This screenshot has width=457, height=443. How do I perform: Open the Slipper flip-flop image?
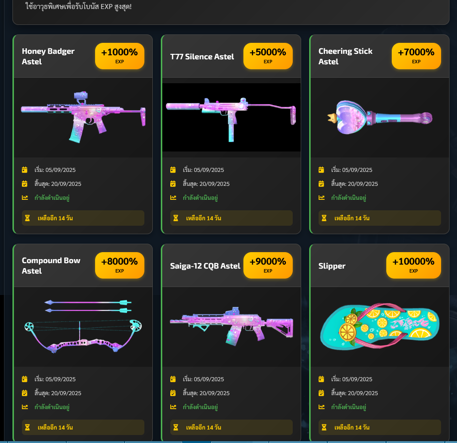[x=380, y=326]
